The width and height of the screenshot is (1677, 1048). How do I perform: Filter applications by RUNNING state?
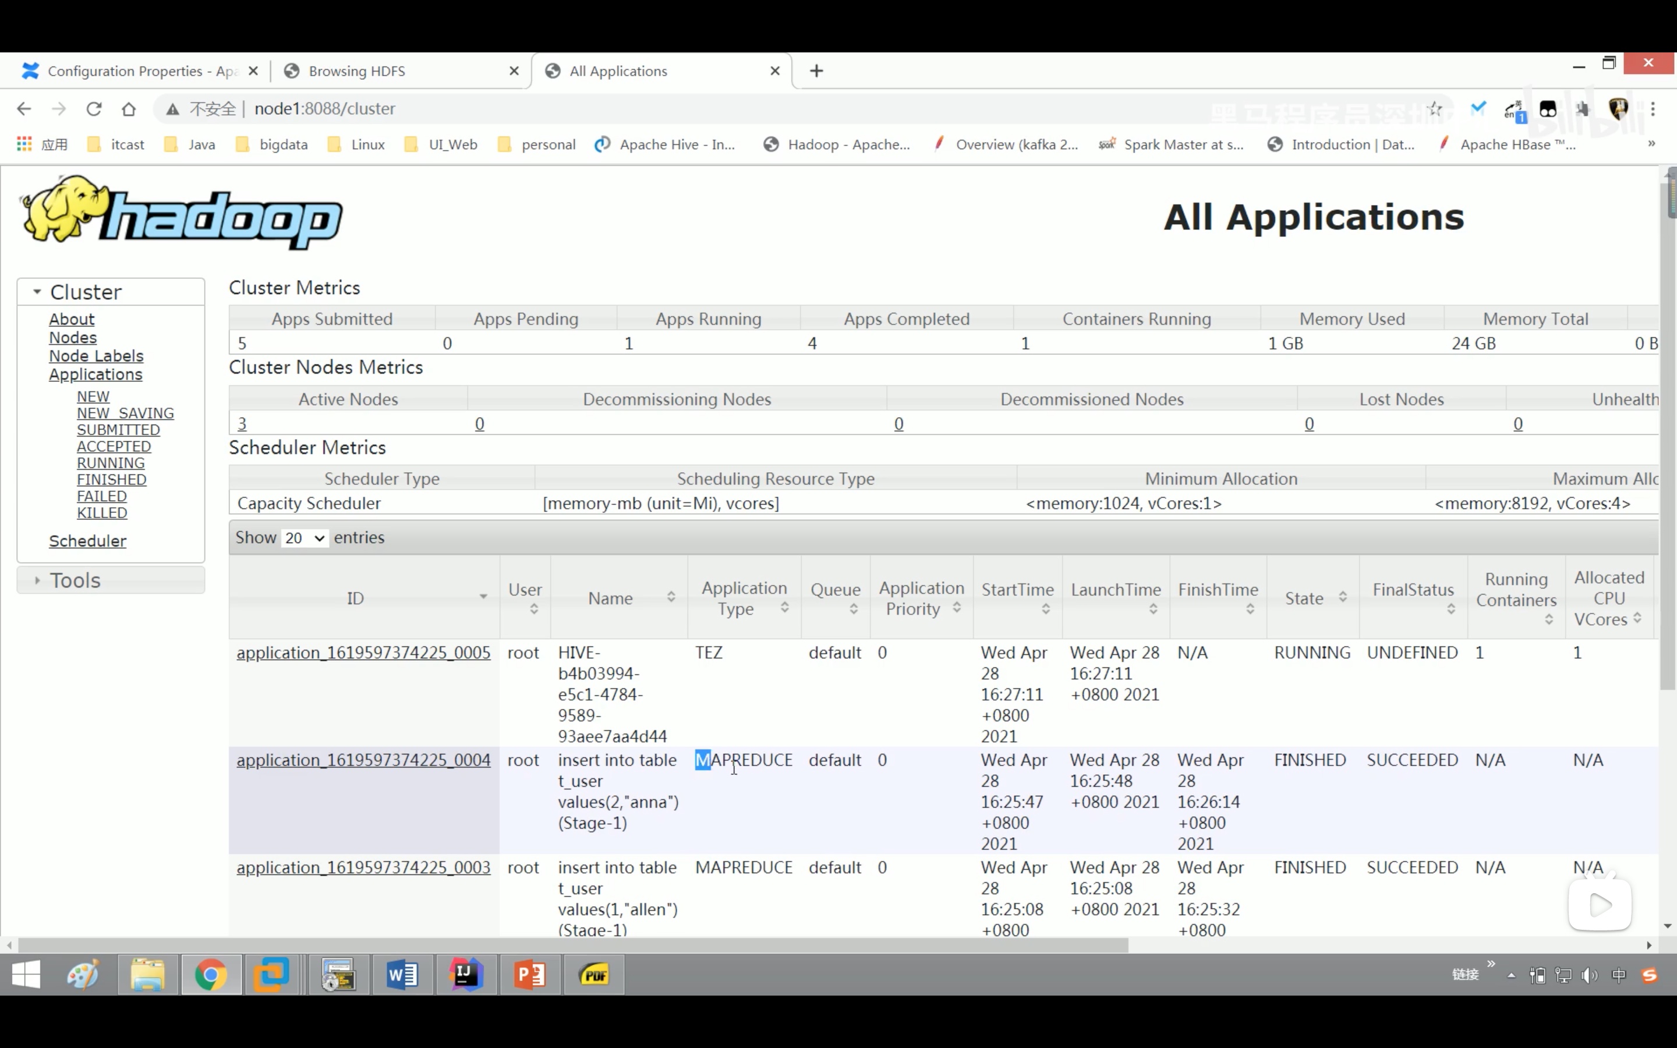tap(111, 463)
